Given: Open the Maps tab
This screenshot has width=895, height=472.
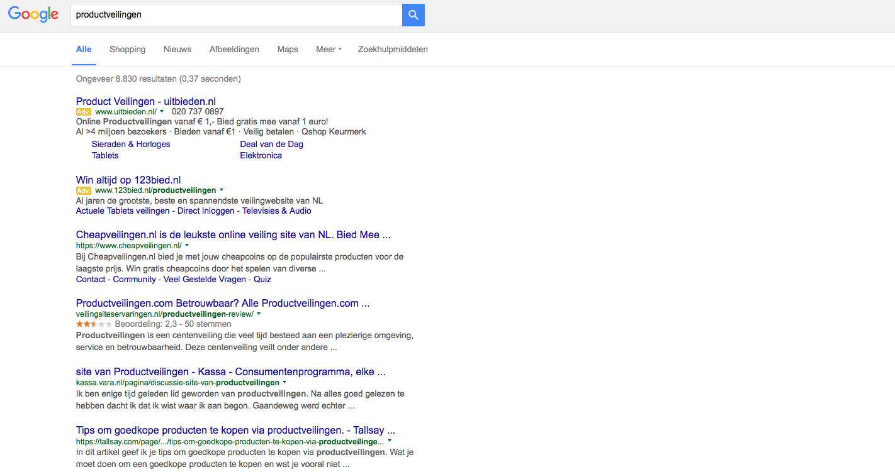Looking at the screenshot, I should click(288, 49).
